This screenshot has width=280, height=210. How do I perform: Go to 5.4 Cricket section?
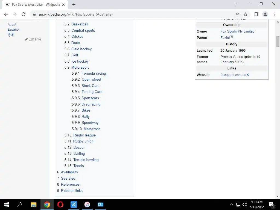coord(77,36)
